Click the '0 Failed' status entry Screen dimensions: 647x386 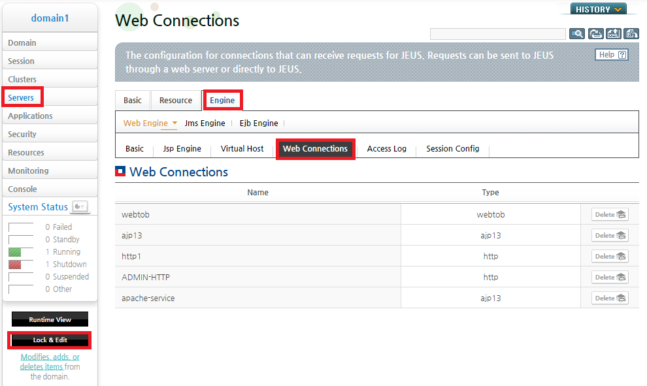59,227
